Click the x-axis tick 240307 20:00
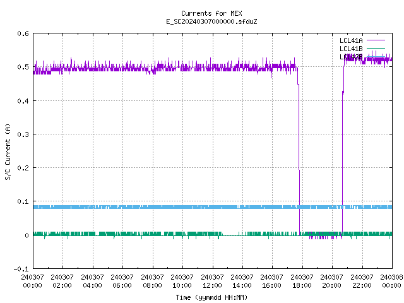Image resolution: width=404 pixels, height=303 pixels. pyautogui.click(x=331, y=281)
